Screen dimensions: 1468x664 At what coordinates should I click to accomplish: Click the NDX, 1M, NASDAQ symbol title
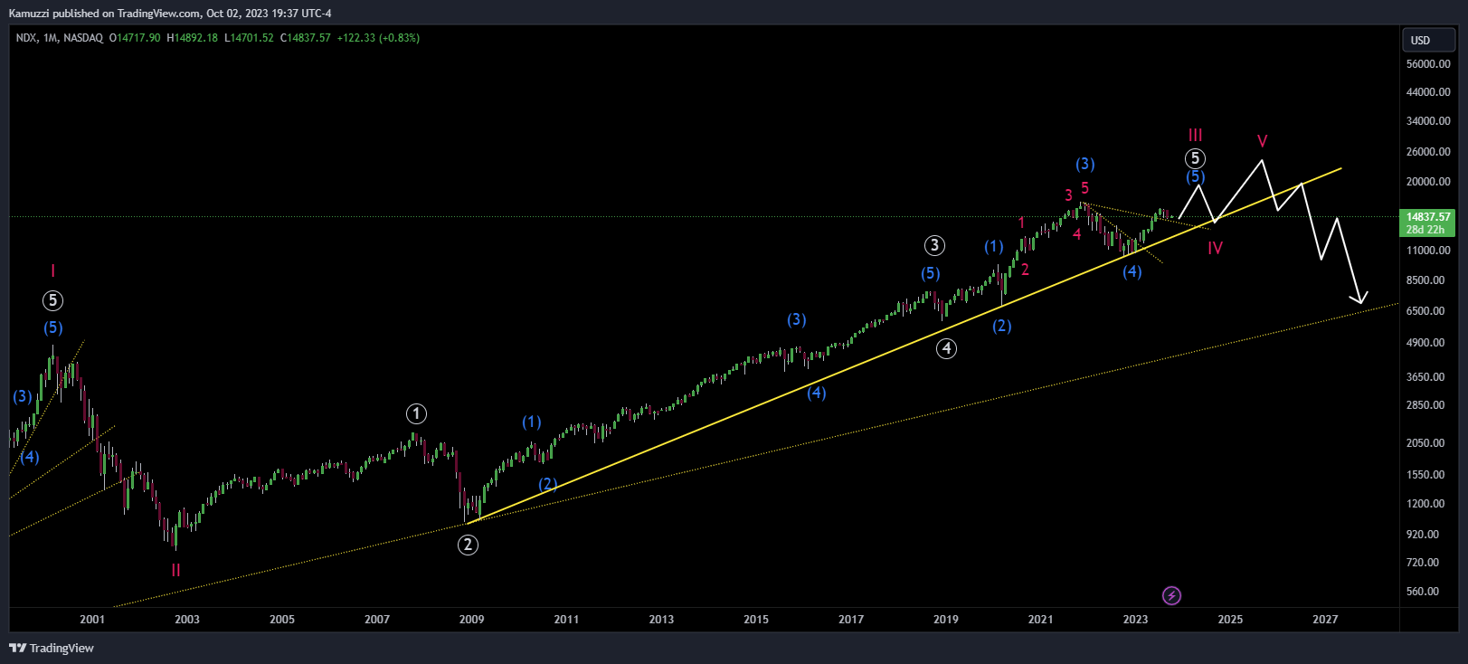(60, 38)
